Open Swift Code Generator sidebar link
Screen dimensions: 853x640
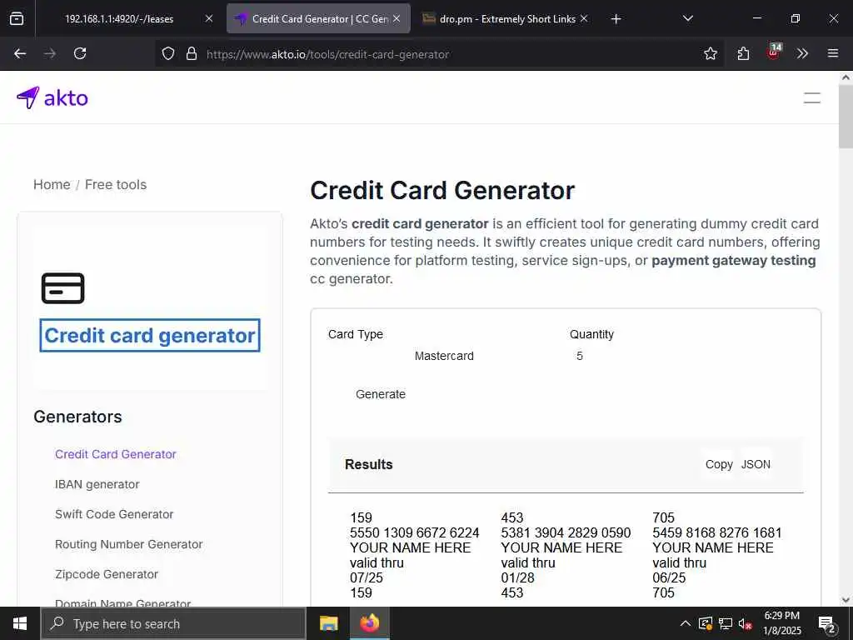point(113,513)
